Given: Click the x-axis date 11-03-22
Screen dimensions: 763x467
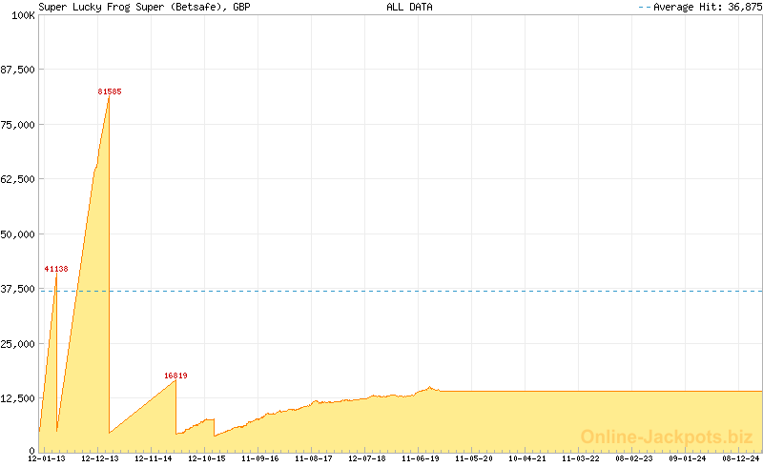Looking at the screenshot, I should [x=581, y=458].
